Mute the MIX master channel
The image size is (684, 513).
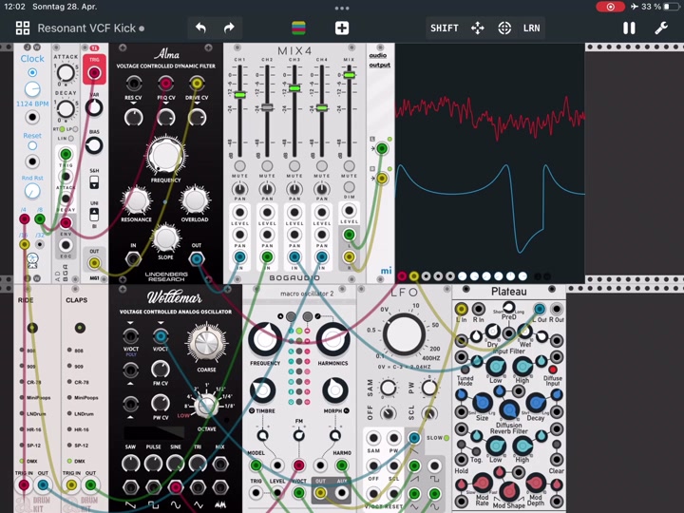pyautogui.click(x=349, y=165)
